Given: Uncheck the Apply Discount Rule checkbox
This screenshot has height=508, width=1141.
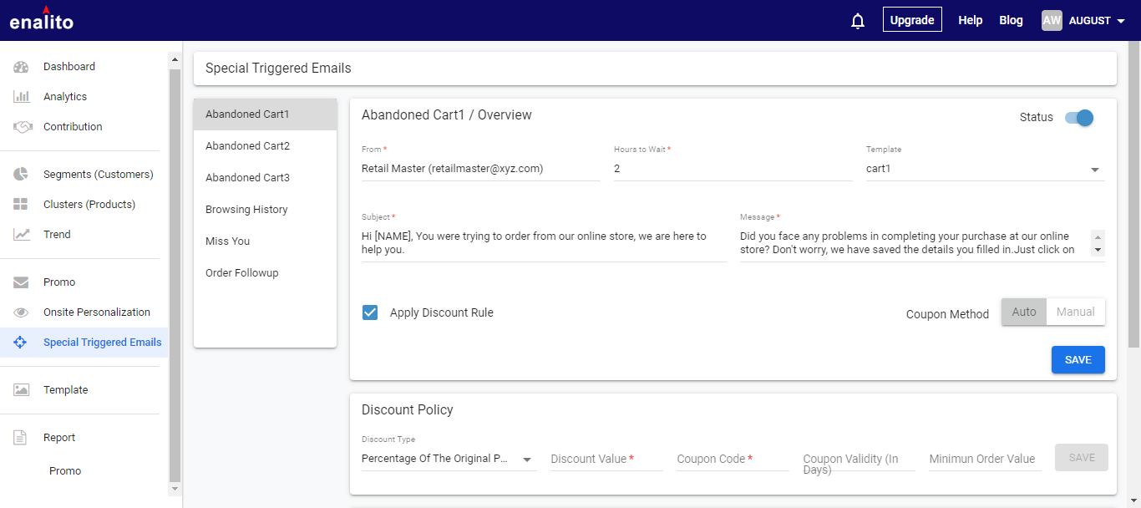Looking at the screenshot, I should [x=370, y=312].
